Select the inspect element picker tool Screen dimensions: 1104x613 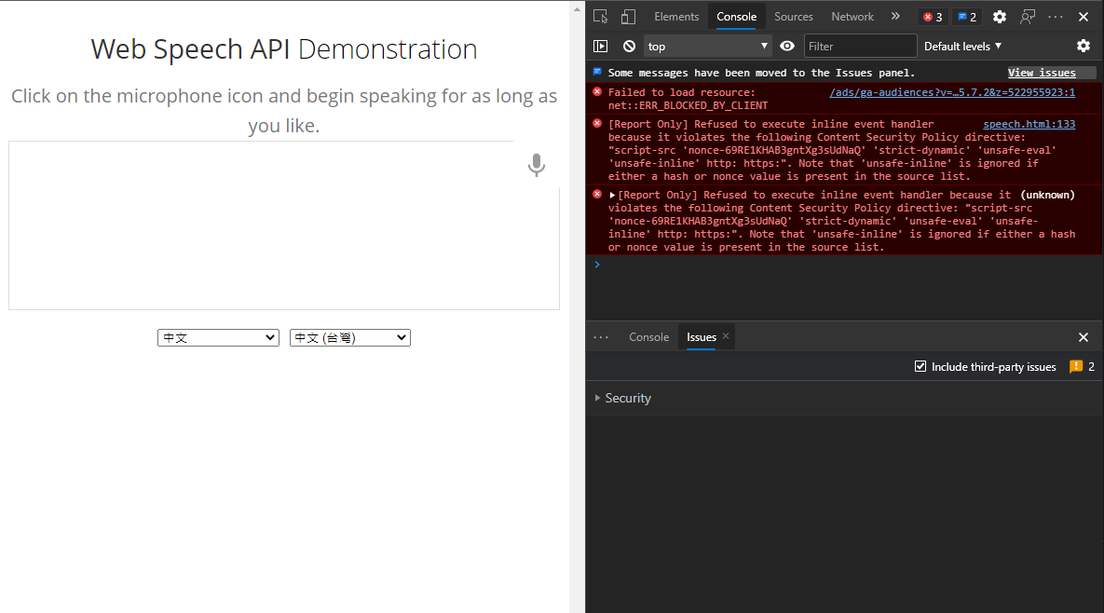tap(601, 16)
